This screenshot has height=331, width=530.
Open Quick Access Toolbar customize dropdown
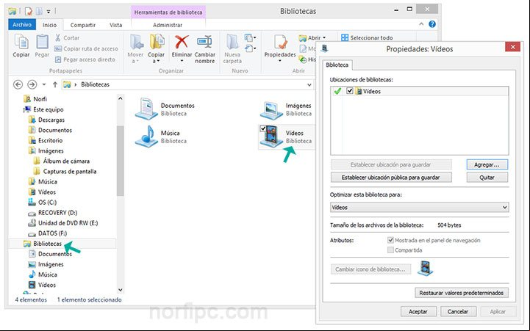click(x=49, y=12)
